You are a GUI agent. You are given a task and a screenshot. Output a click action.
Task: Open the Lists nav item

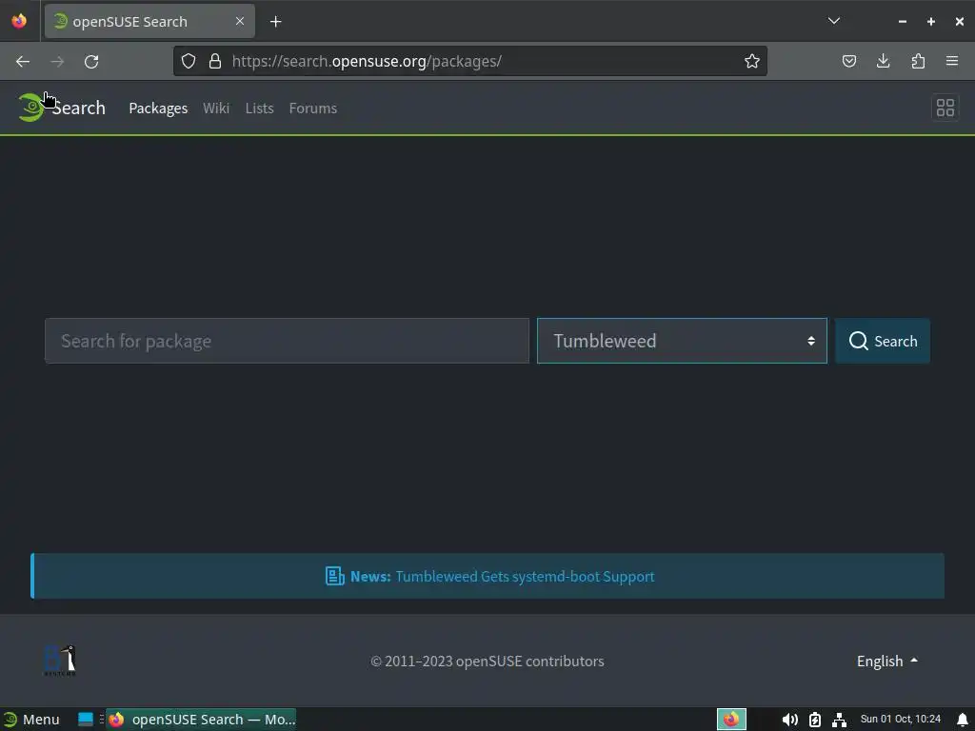259,109
